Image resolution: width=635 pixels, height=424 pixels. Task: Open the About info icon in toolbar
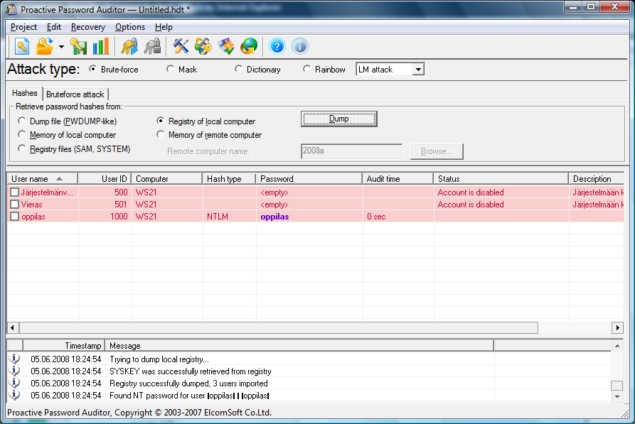tap(300, 47)
